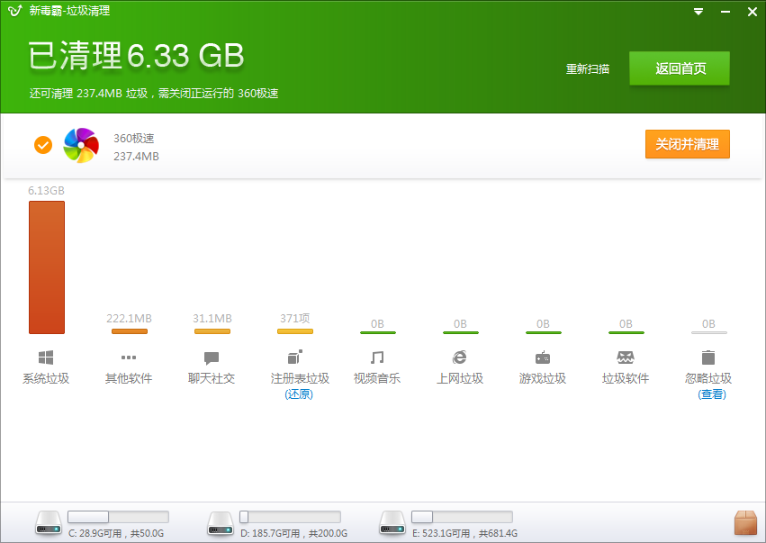
Task: Click the 垃圾软件 icon
Action: [626, 357]
